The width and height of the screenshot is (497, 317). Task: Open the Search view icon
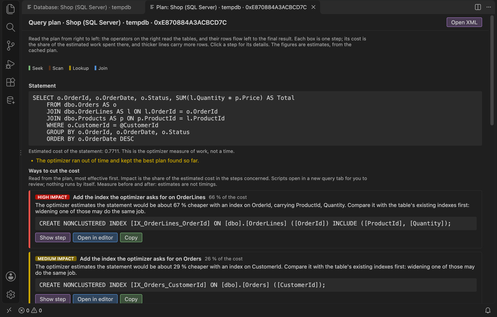(x=11, y=27)
